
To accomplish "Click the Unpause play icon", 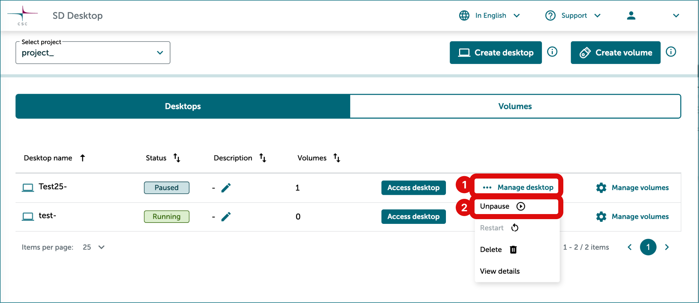I will [x=521, y=206].
